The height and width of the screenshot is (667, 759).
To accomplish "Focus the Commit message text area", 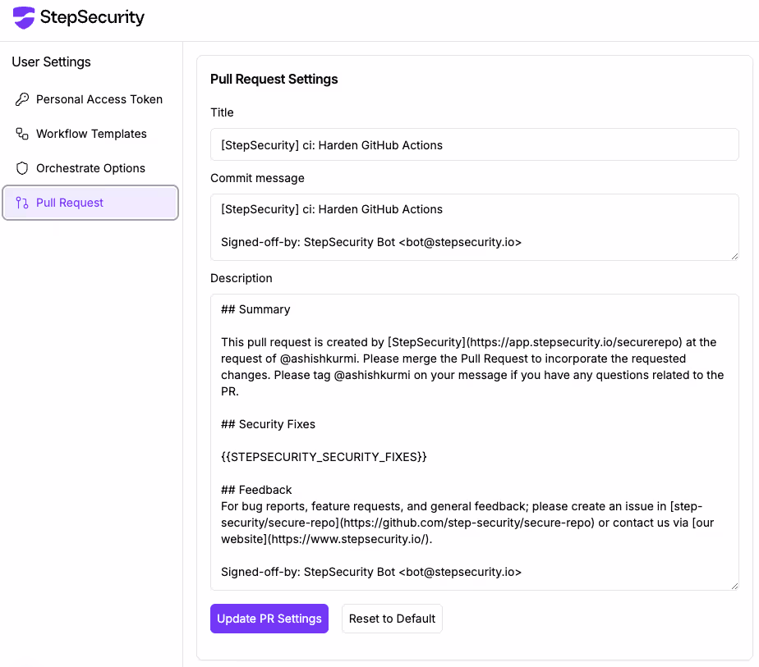I will 475,227.
